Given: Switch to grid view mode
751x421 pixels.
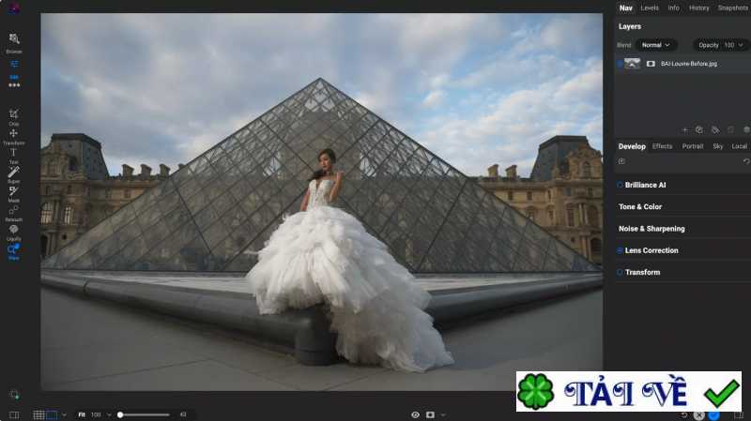Looking at the screenshot, I should point(38,414).
